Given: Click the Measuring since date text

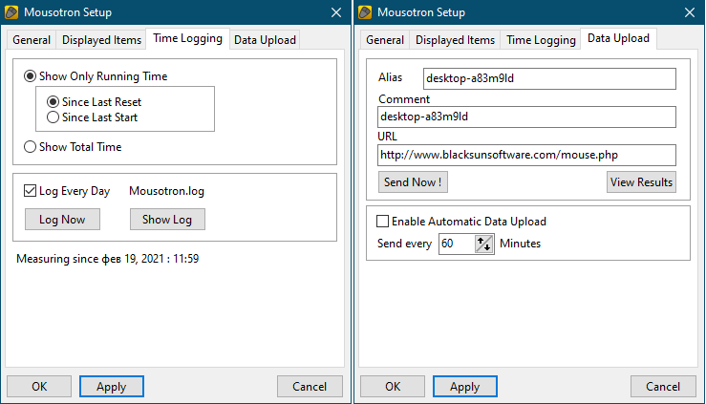Looking at the screenshot, I should click(108, 259).
